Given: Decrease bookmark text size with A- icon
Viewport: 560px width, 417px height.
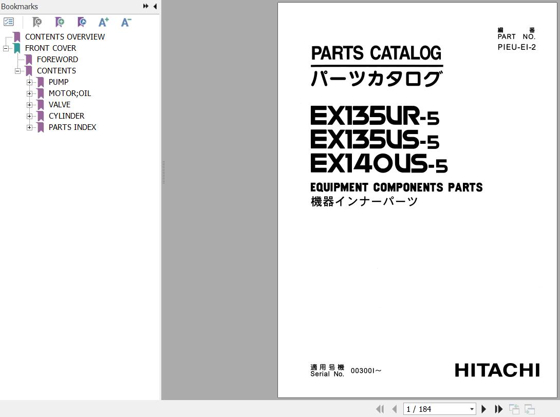Looking at the screenshot, I should tap(126, 22).
